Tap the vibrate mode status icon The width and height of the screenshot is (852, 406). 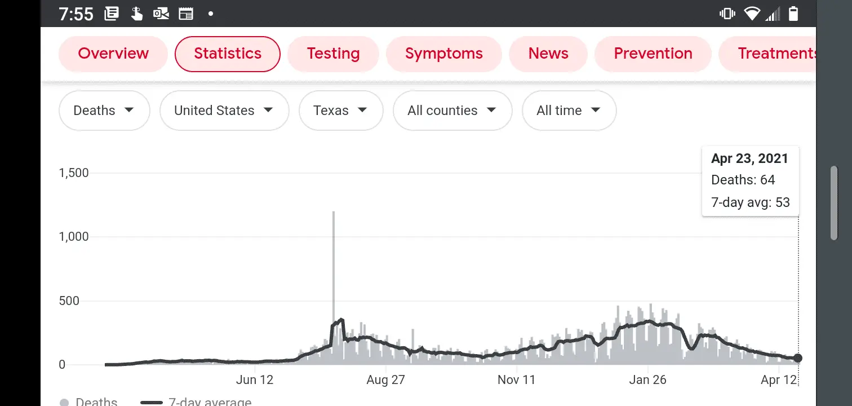click(x=727, y=14)
